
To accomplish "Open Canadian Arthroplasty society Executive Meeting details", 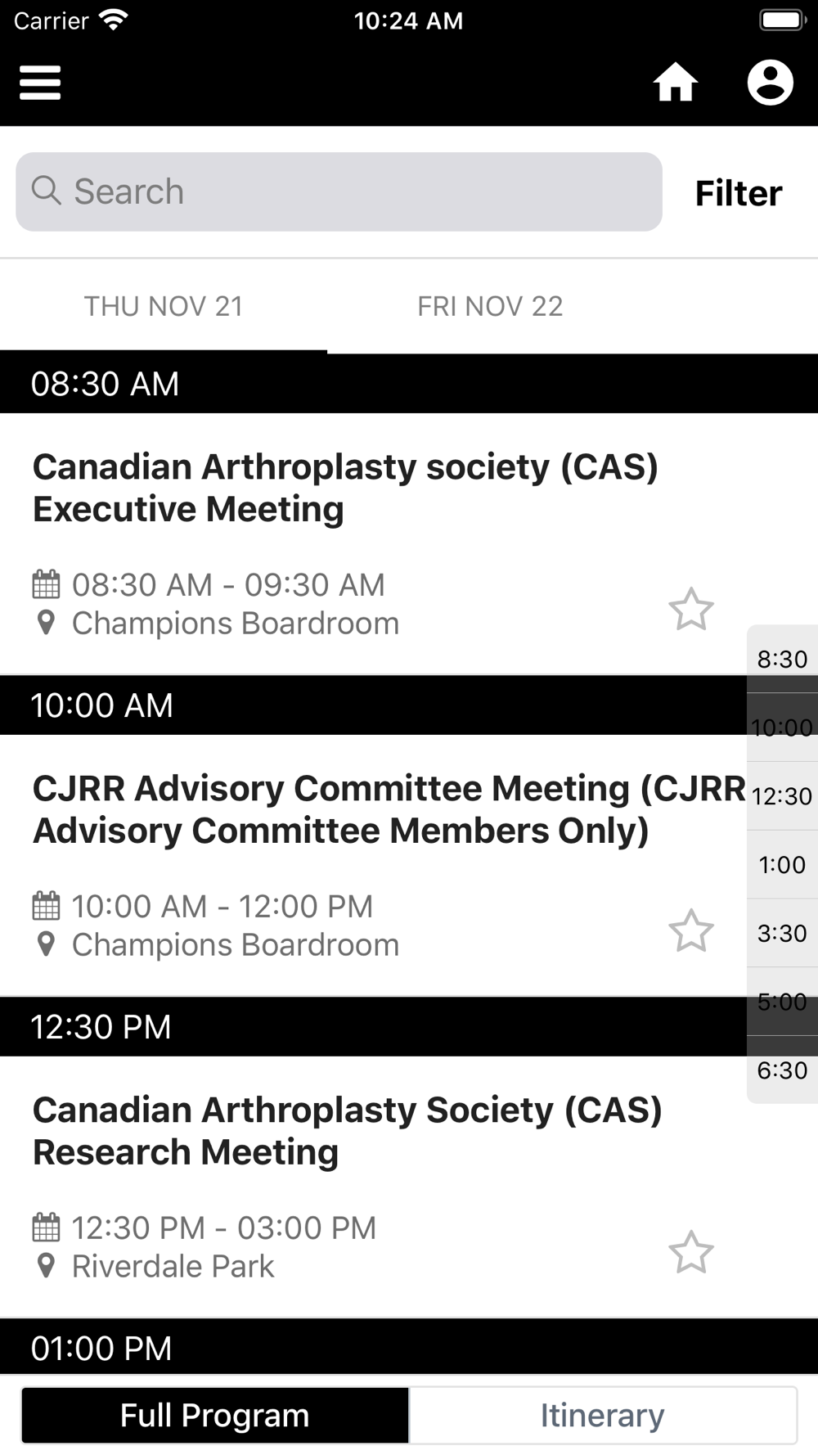I will (x=345, y=488).
